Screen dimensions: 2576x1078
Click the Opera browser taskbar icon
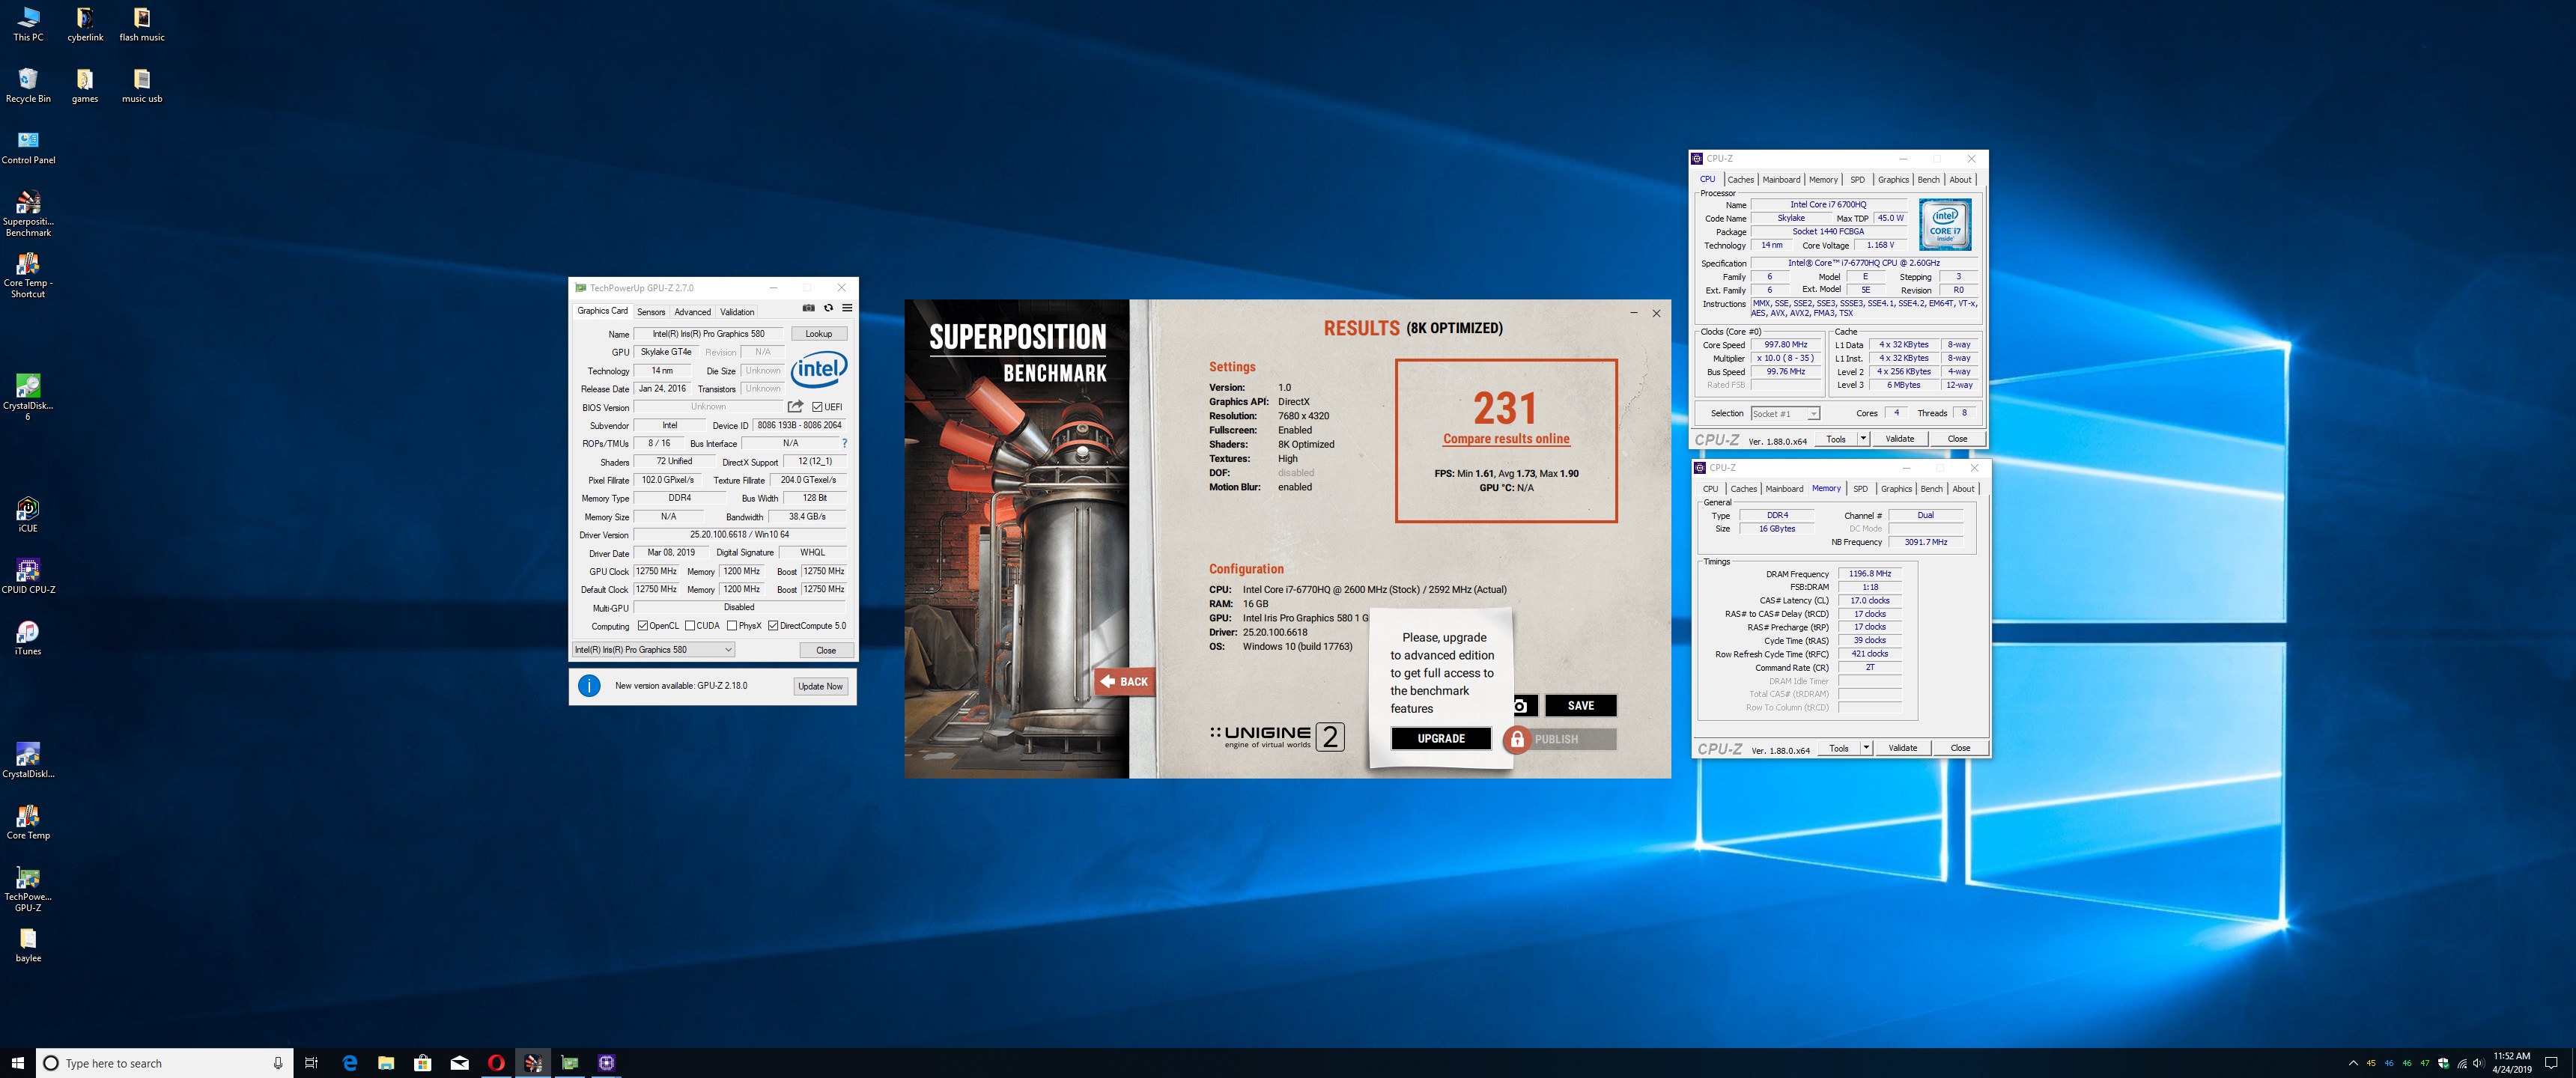[x=496, y=1063]
